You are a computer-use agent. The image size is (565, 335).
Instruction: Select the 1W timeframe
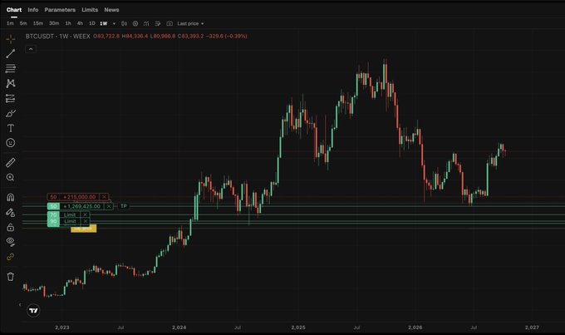[104, 23]
